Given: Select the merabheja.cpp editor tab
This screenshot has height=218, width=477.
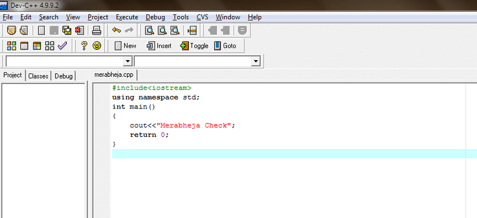Looking at the screenshot, I should point(114,75).
